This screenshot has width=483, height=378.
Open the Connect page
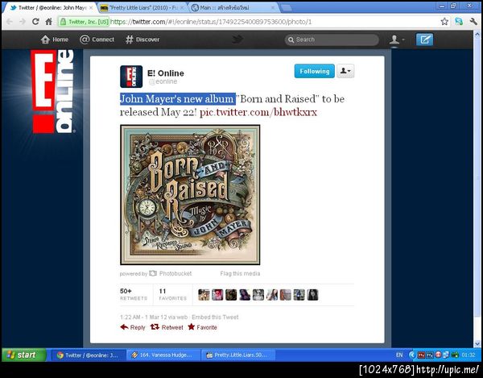[x=97, y=39]
